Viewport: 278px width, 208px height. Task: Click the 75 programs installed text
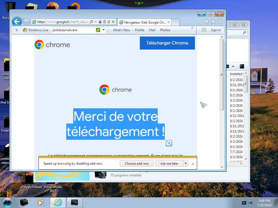tap(126, 175)
